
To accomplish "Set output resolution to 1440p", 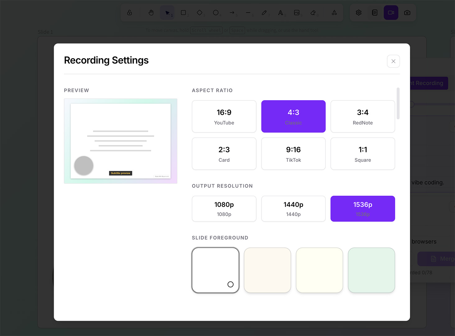I will coord(293,209).
